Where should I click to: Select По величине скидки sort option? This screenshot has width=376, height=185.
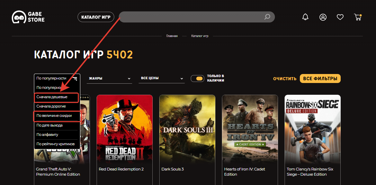(x=57, y=116)
